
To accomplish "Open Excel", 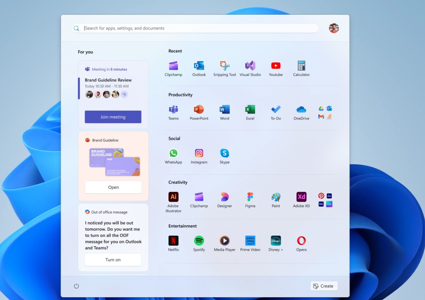I will (250, 109).
